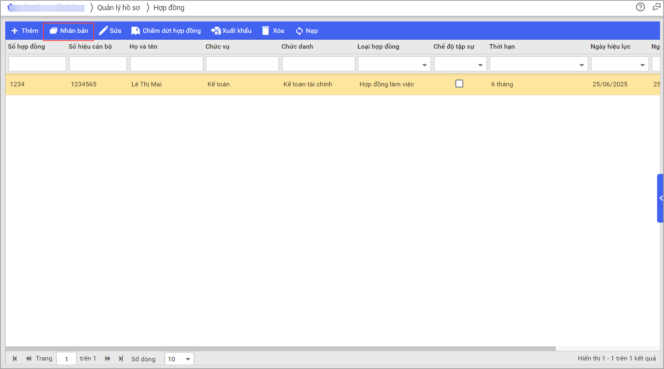Screen dimensions: 664x369
Task: Open Chế độ tập sự filter dropdown
Action: [480, 65]
